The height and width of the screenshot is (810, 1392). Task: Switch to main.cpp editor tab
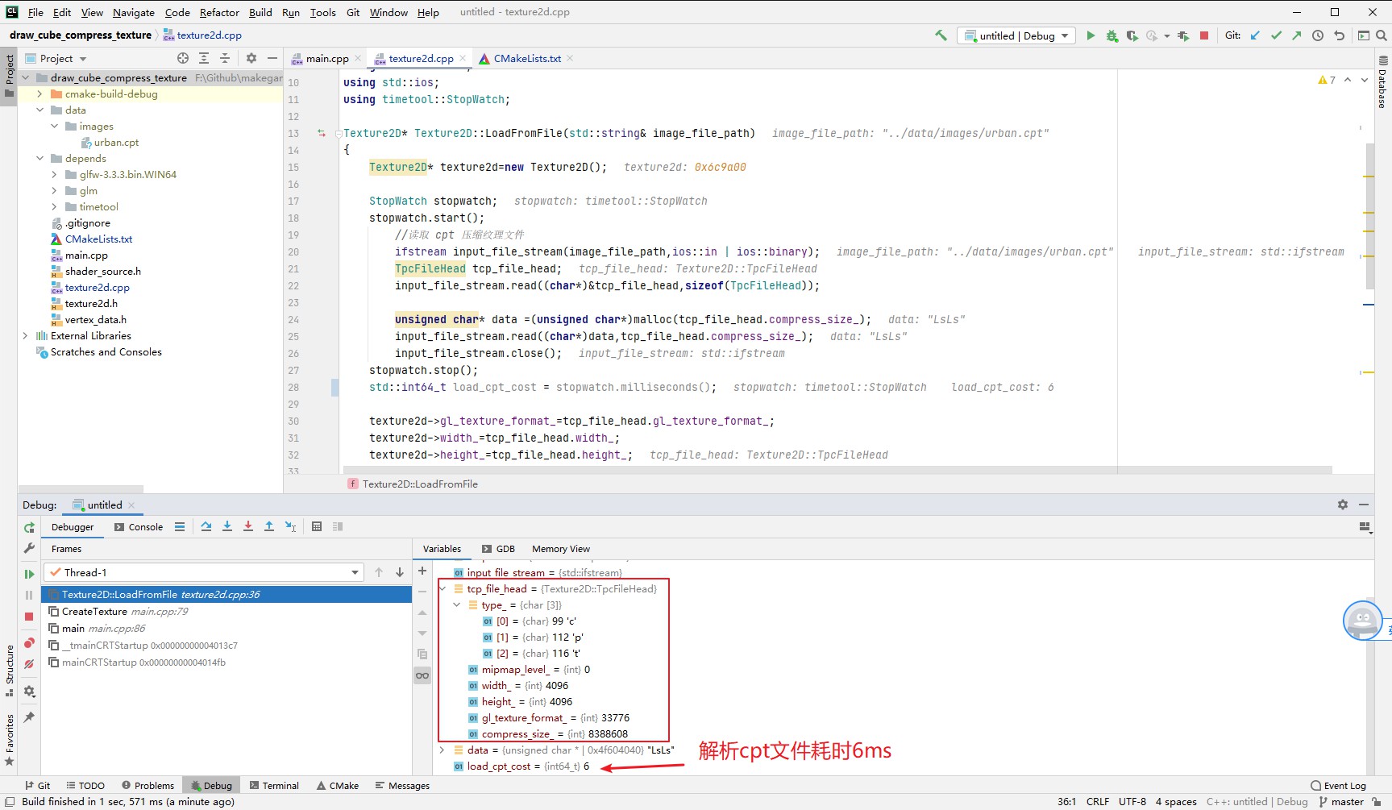point(327,58)
